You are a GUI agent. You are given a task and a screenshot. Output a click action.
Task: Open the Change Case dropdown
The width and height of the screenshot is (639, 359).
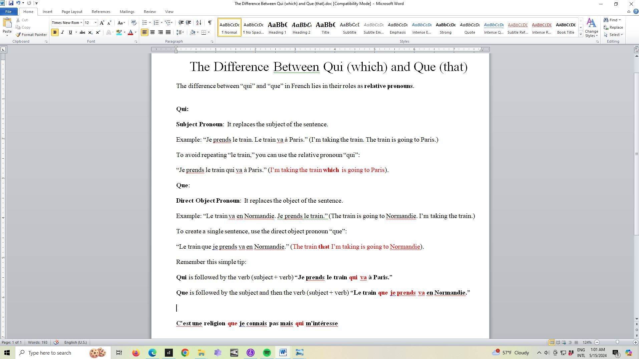click(121, 23)
